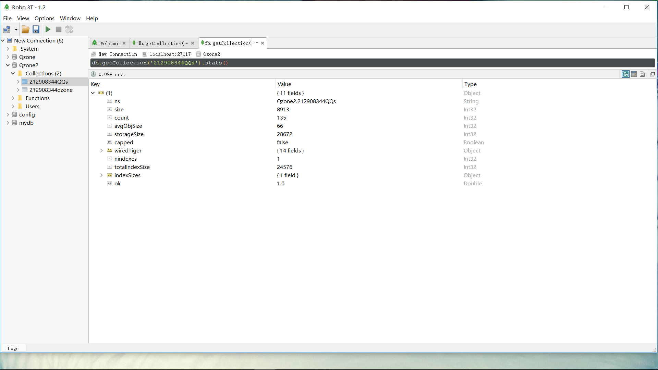Click the Rotate orientation toolbar icon
The height and width of the screenshot is (370, 658).
70,29
